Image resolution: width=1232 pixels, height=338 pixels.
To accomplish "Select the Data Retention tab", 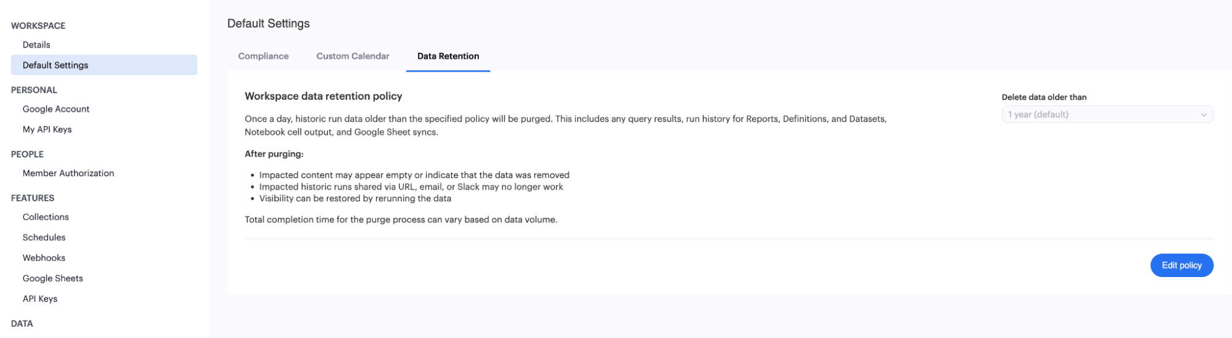I will [x=448, y=56].
